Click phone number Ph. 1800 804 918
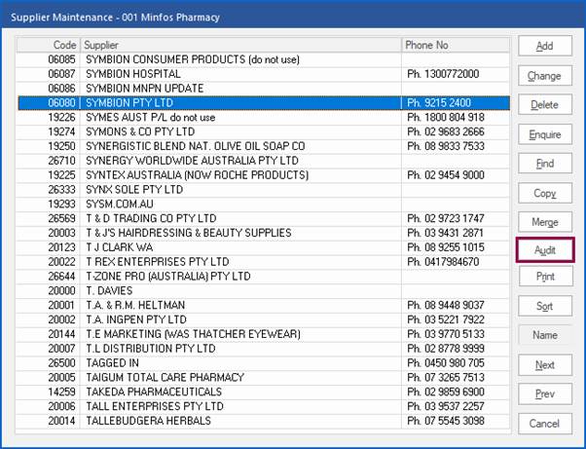The width and height of the screenshot is (586, 449). (446, 117)
